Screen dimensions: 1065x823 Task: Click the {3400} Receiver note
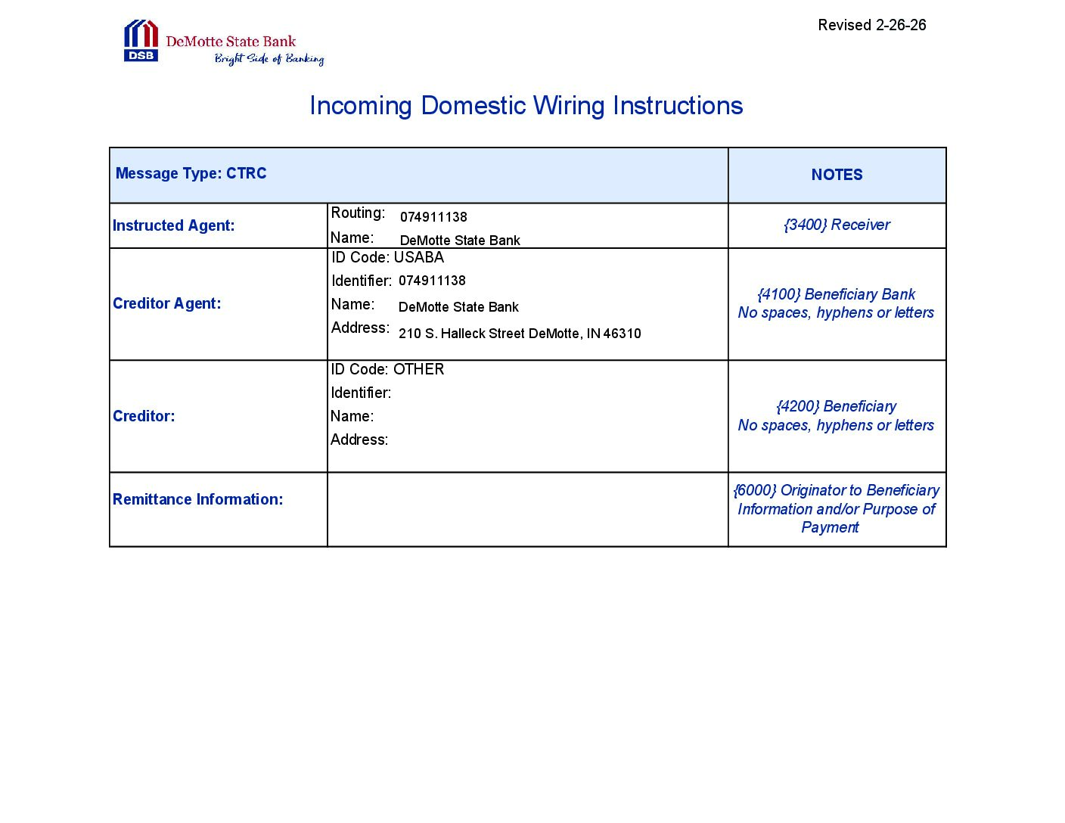click(x=837, y=225)
